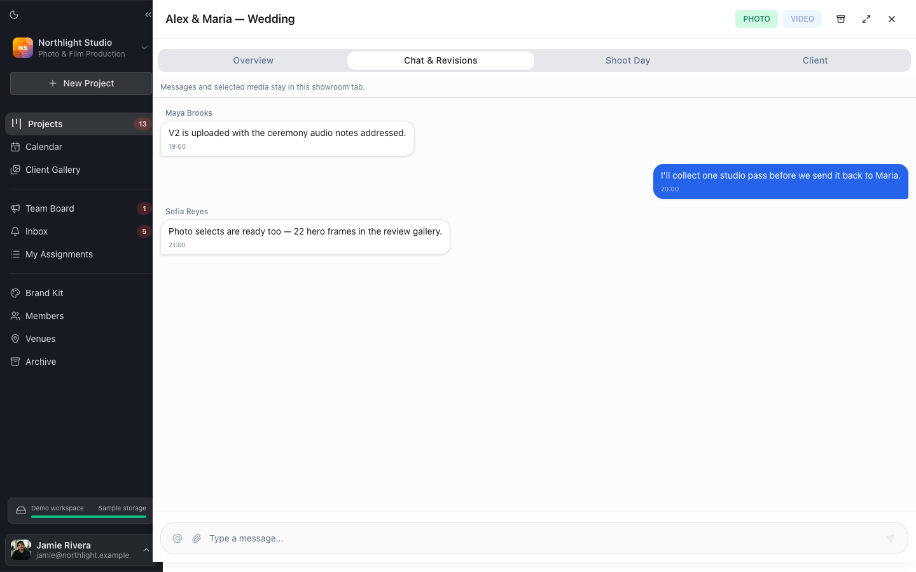This screenshot has height=572, width=916.
Task: Show My Assignments list
Action: [x=79, y=254]
